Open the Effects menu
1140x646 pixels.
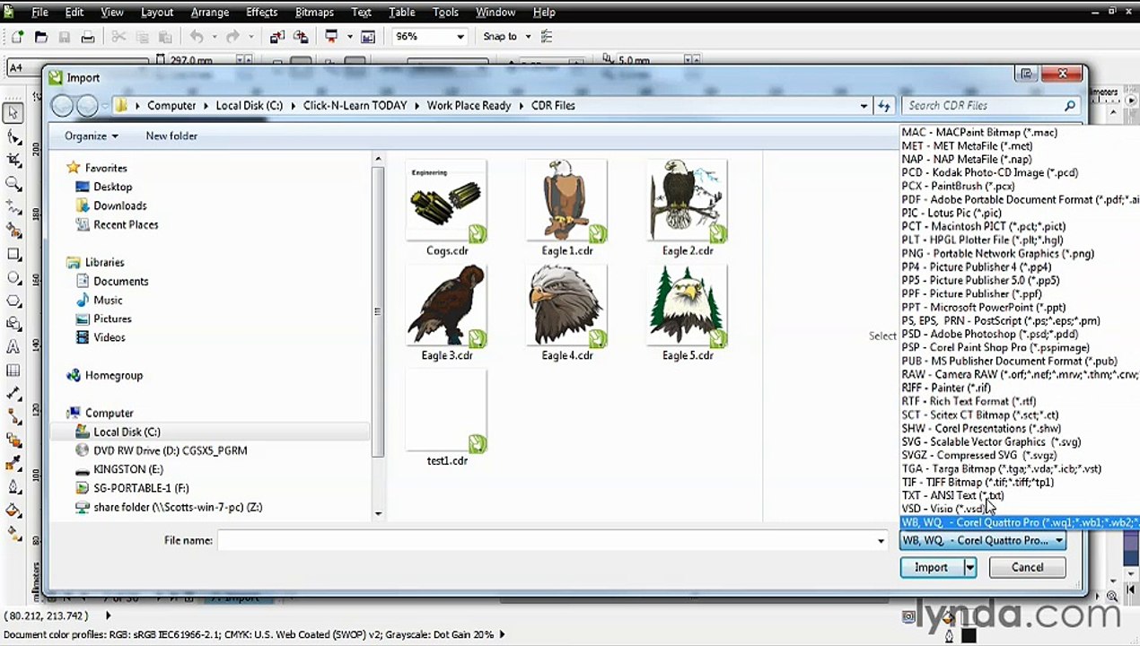tap(261, 13)
